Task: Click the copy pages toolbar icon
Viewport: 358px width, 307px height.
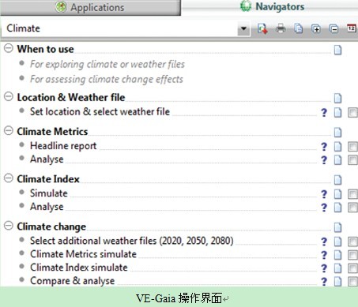Action: coord(298,28)
